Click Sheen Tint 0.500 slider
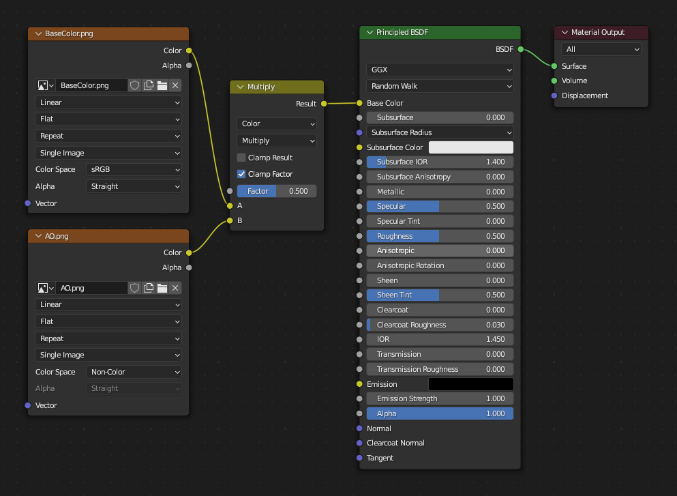The width and height of the screenshot is (677, 496). pyautogui.click(x=440, y=295)
